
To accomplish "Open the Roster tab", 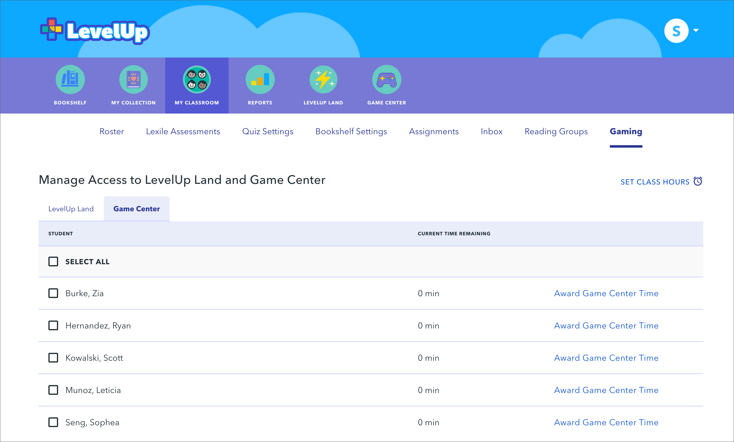I will 112,132.
